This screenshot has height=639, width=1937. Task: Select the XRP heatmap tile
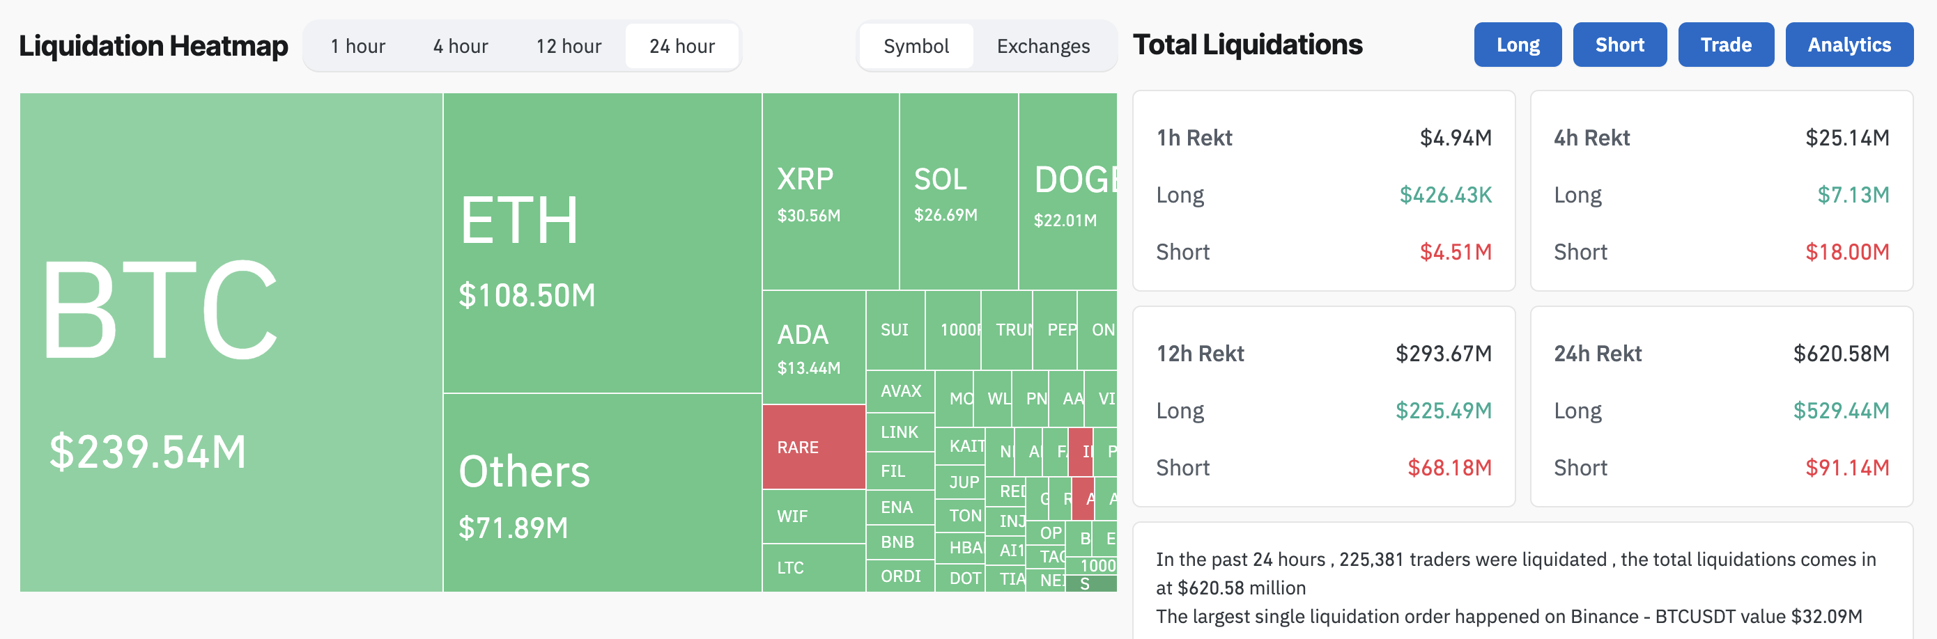coord(830,191)
